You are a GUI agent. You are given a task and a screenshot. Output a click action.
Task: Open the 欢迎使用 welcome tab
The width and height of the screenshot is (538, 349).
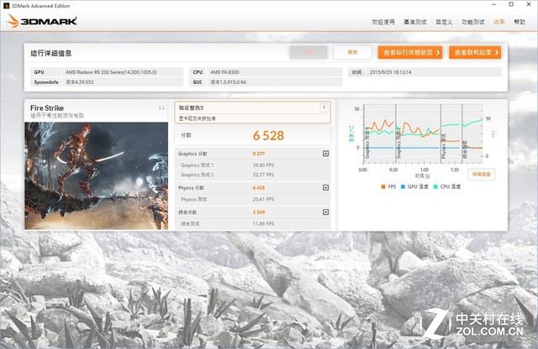click(384, 22)
